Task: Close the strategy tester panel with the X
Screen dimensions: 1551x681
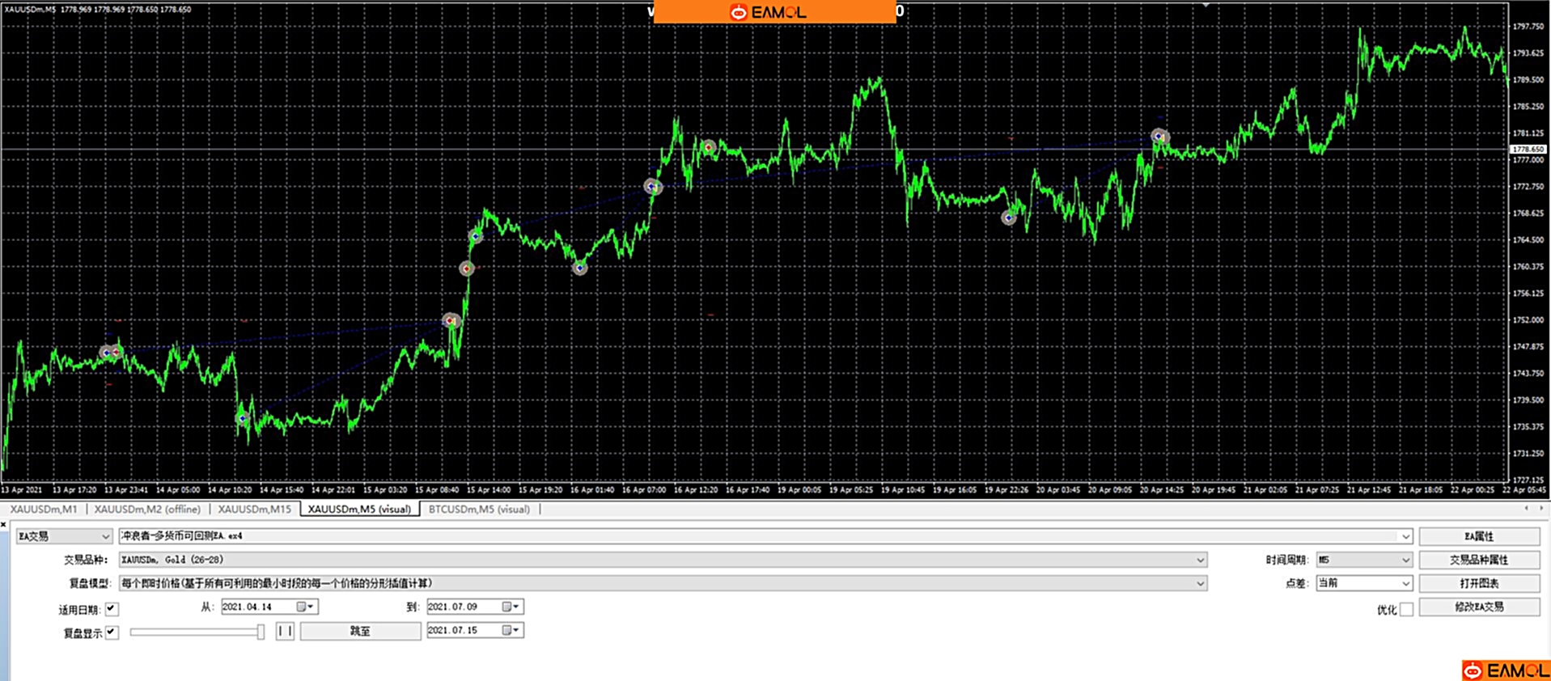Action: click(x=4, y=524)
